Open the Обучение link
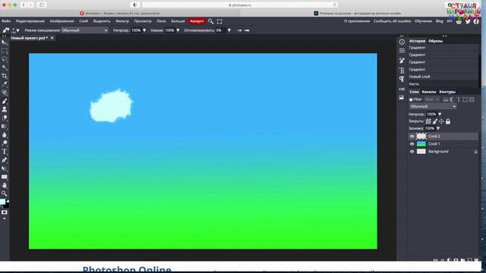This screenshot has width=486, height=273. [x=423, y=21]
